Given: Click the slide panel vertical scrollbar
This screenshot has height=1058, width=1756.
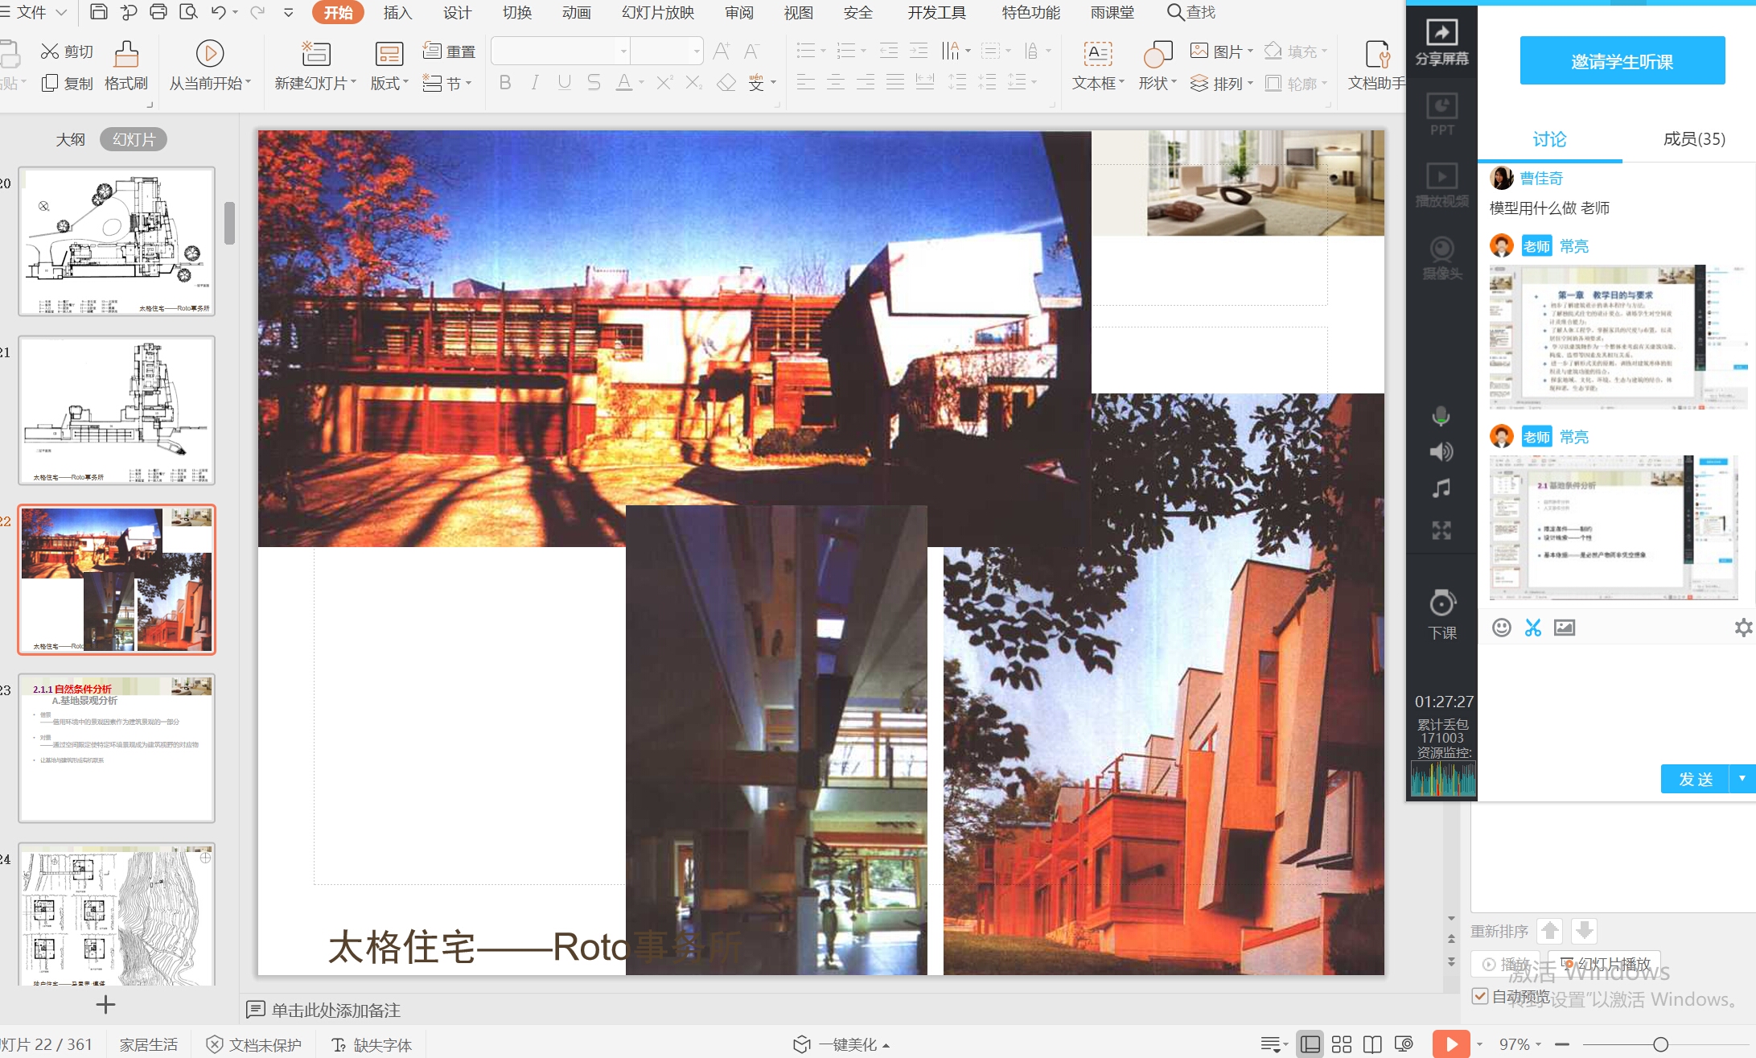Looking at the screenshot, I should point(229,223).
